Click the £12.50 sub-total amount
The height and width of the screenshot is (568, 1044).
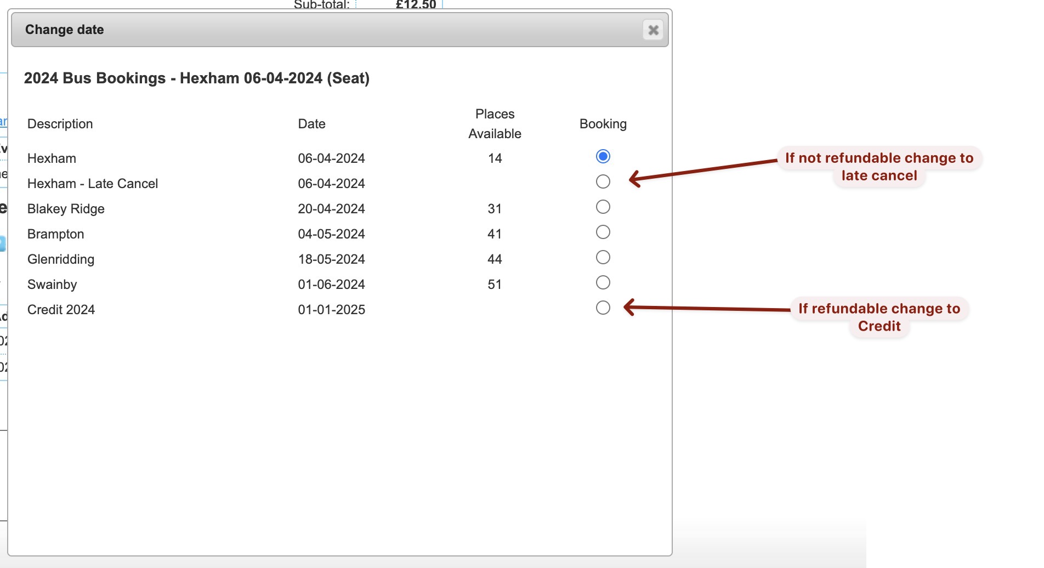tap(416, 5)
